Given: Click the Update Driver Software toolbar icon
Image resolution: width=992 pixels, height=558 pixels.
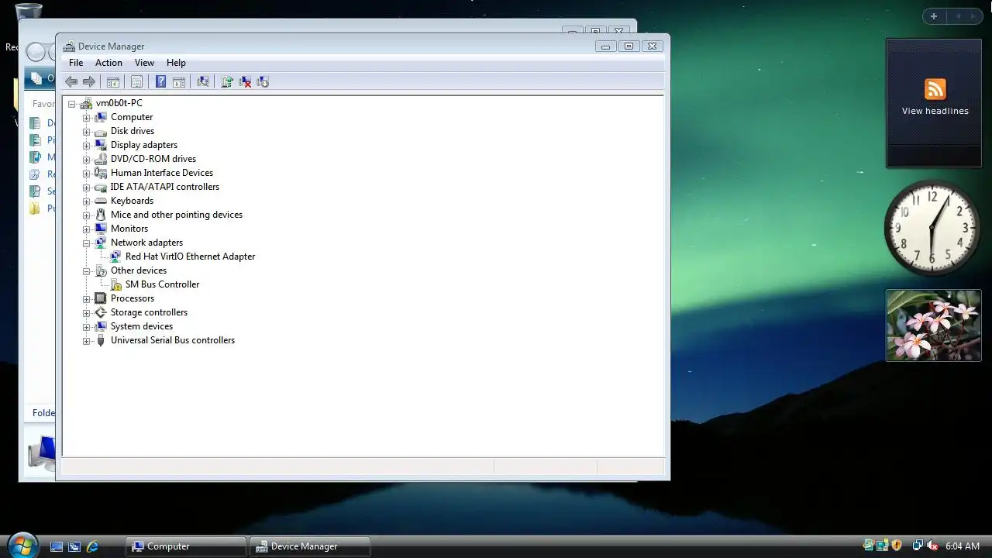Looking at the screenshot, I should [x=227, y=81].
